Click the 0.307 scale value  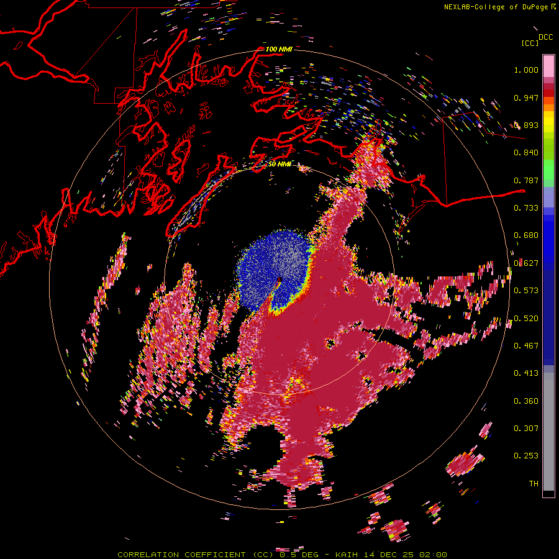(526, 428)
